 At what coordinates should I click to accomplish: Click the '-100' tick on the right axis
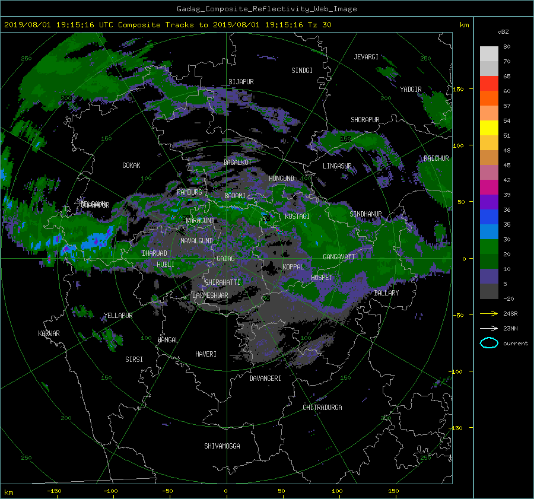[x=456, y=371]
